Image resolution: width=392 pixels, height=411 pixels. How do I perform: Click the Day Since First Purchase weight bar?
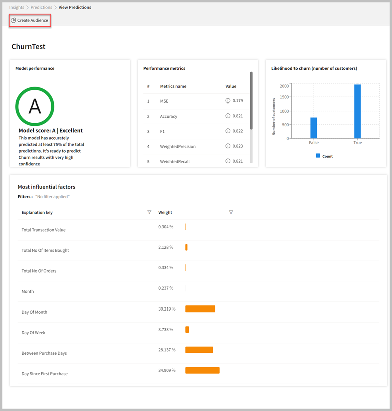(202, 371)
